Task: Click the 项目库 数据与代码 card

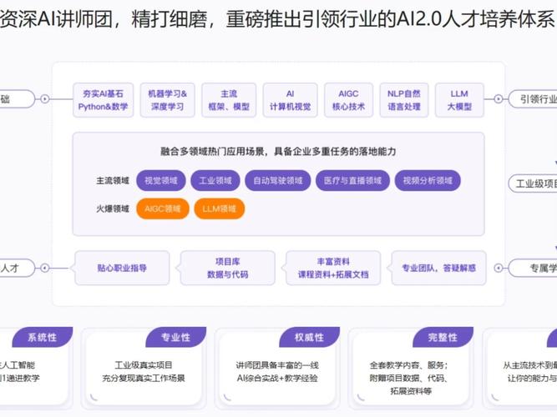Action: [227, 268]
